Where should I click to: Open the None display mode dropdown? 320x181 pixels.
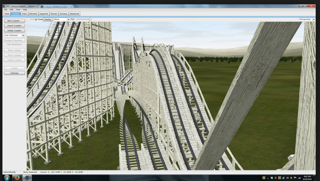point(68,19)
